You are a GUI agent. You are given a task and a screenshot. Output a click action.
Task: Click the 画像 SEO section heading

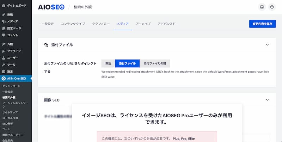52,100
